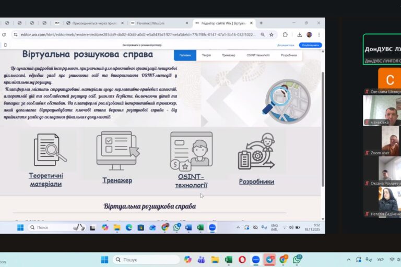Reload the page with refresh icon

click(4, 34)
